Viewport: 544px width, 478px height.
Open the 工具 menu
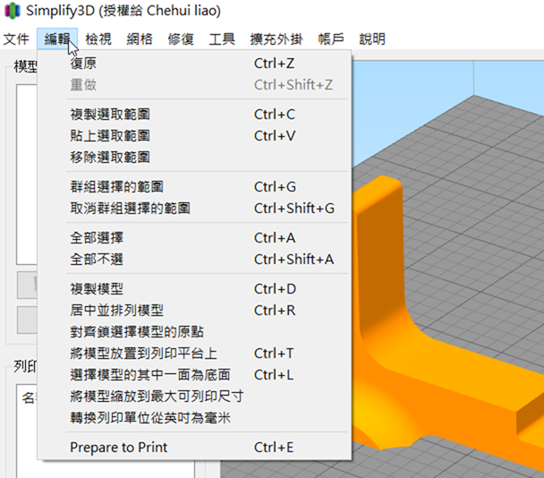click(222, 39)
